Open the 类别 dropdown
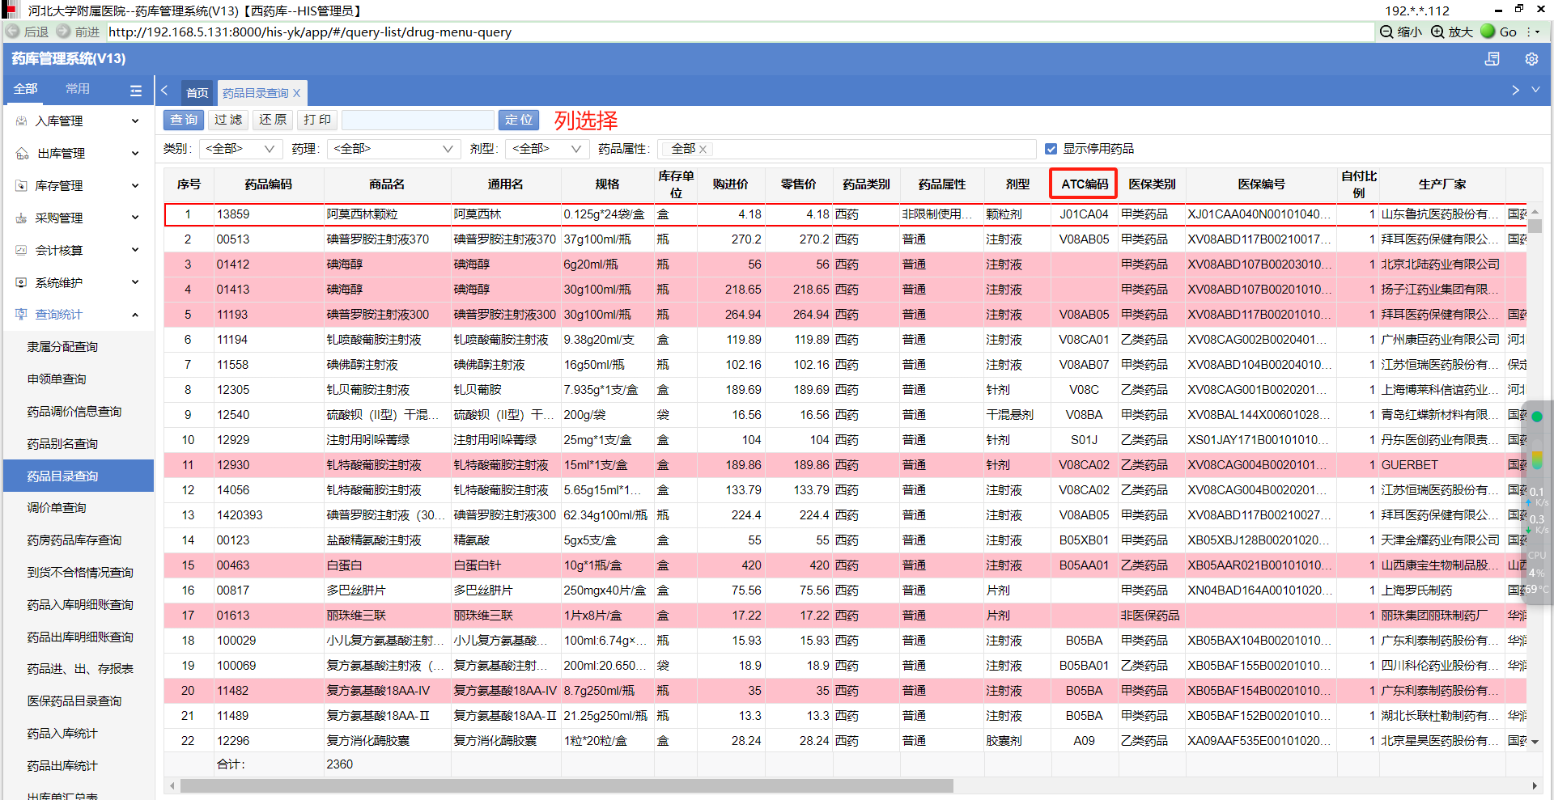This screenshot has width=1554, height=800. click(x=240, y=149)
